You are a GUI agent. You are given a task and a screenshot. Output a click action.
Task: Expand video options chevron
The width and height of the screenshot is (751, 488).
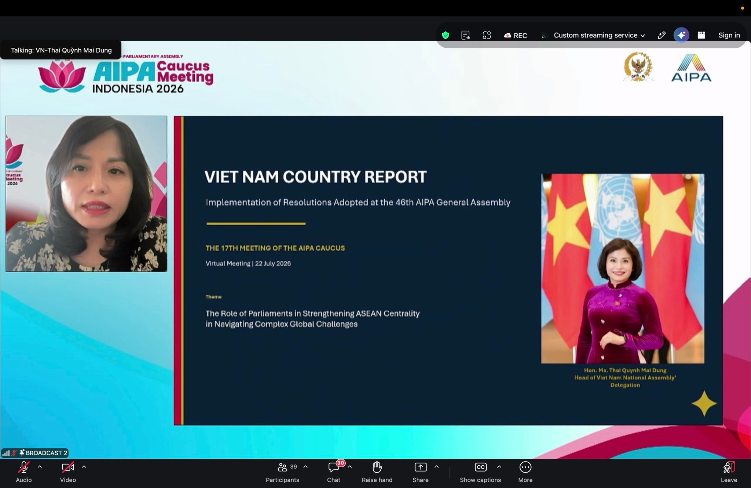coord(84,467)
